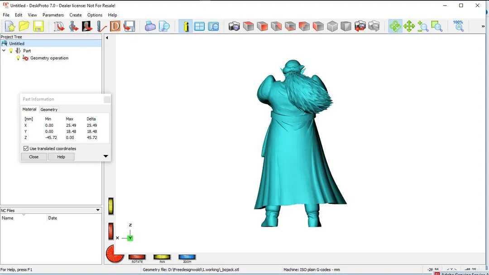Toggle the Part visibility light bulb

11,51
